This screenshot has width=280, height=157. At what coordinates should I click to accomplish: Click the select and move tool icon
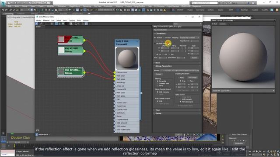46,10
